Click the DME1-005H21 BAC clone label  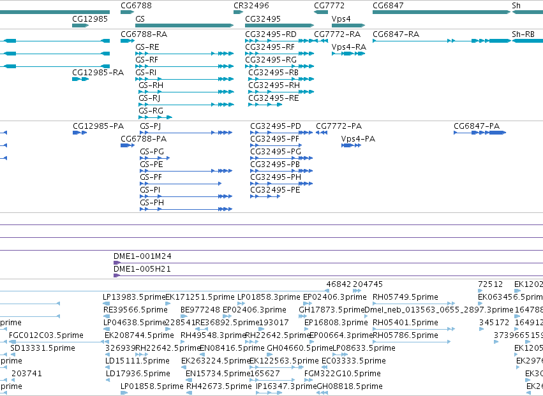coord(142,269)
